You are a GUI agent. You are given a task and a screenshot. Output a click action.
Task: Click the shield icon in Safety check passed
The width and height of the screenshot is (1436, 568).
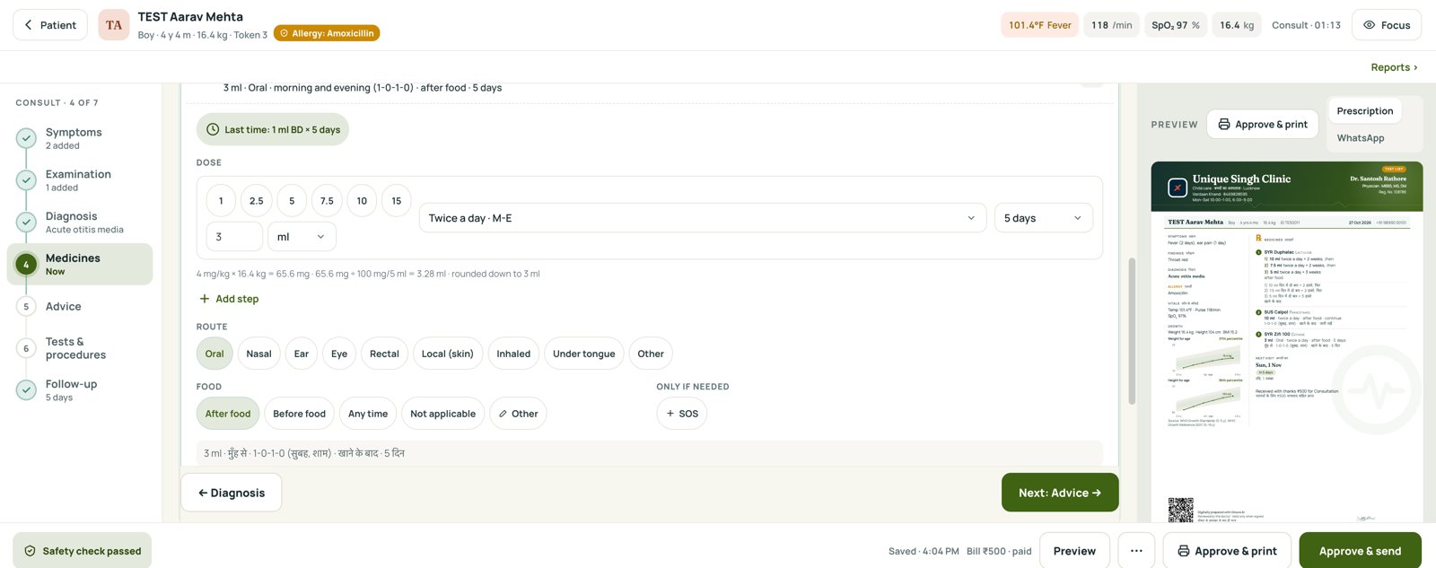30,551
